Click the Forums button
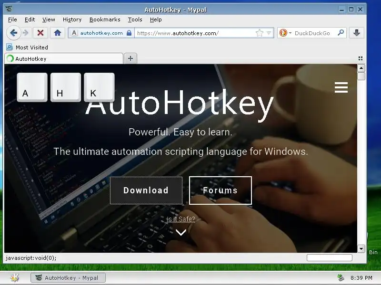381x285 pixels. [x=221, y=190]
